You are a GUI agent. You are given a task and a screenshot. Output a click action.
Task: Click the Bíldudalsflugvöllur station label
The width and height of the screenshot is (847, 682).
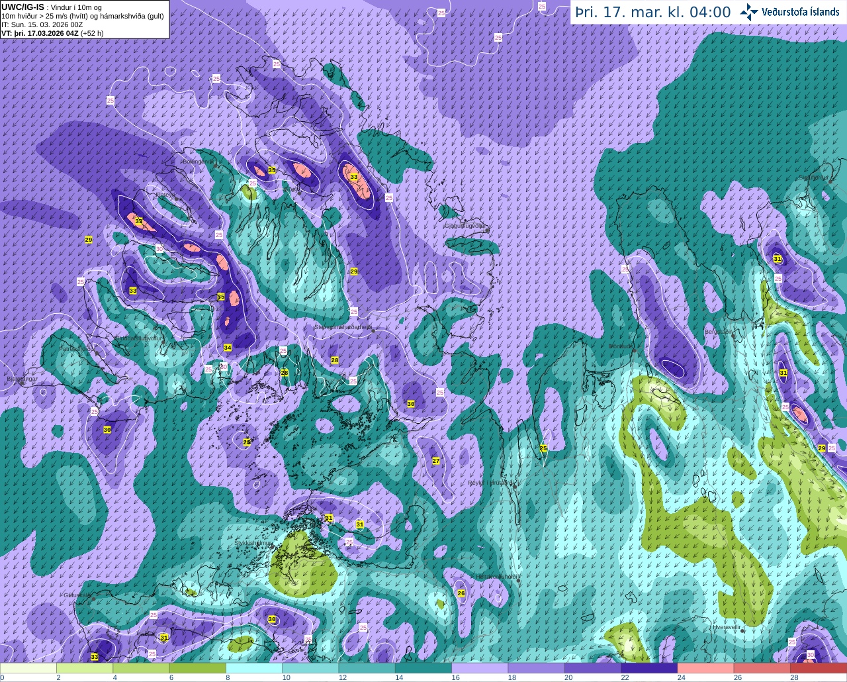pyautogui.click(x=138, y=338)
